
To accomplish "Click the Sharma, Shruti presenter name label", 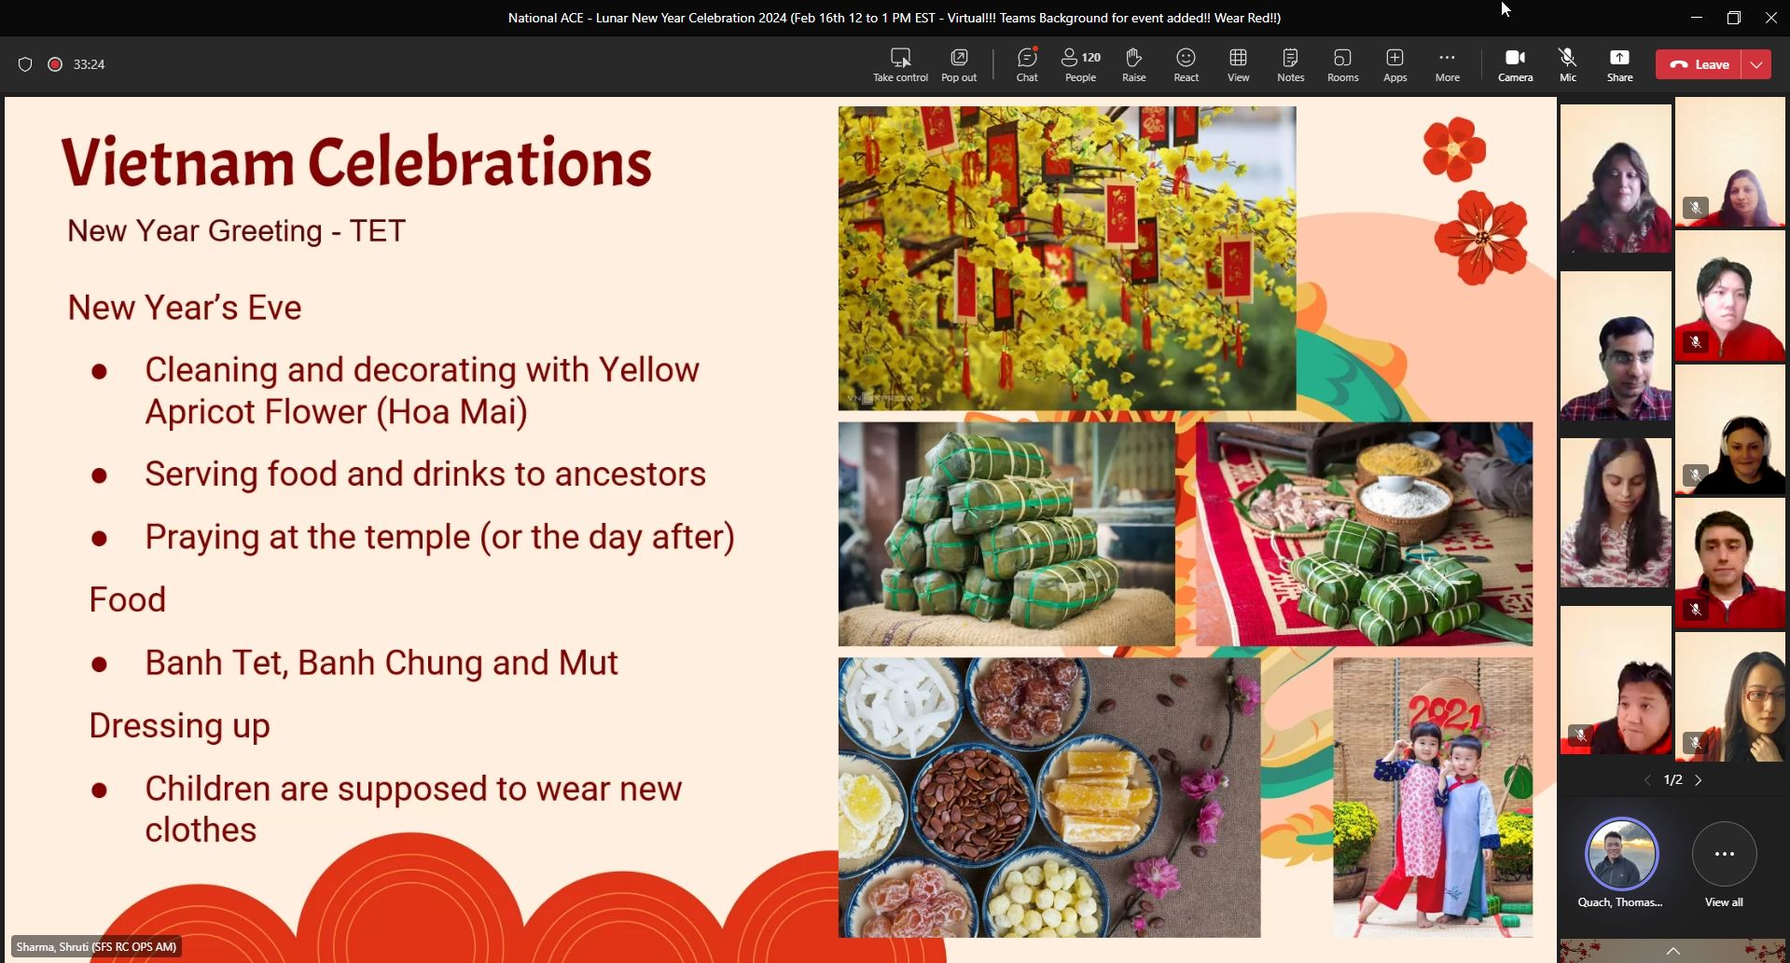I will (x=96, y=946).
